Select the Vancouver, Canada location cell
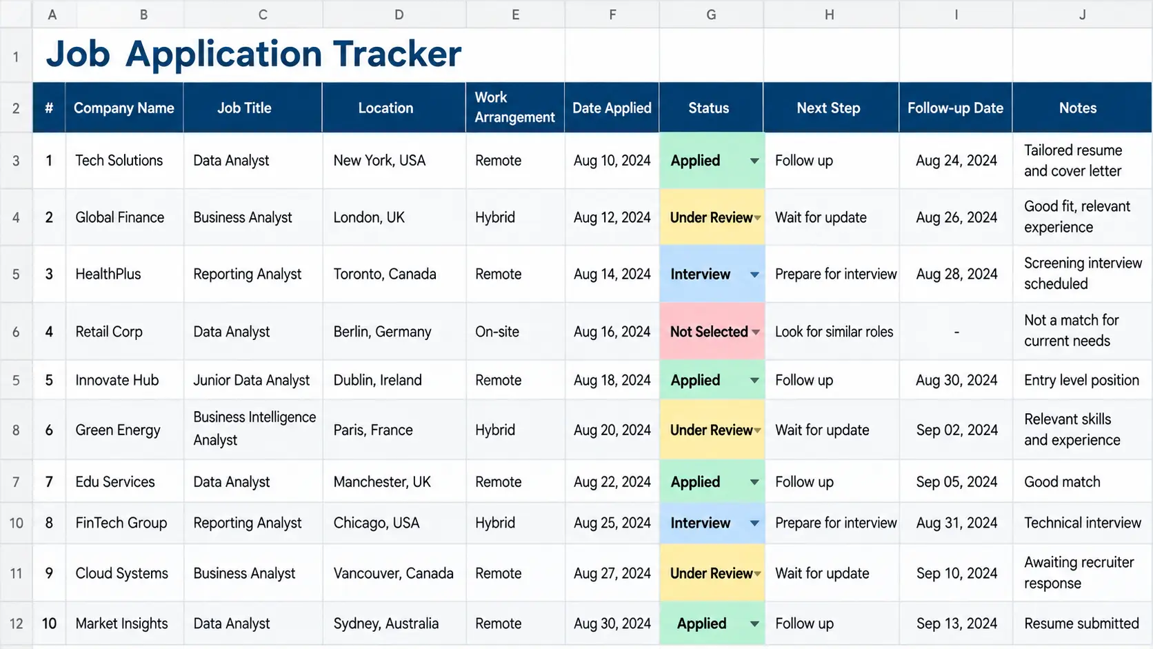 tap(394, 573)
